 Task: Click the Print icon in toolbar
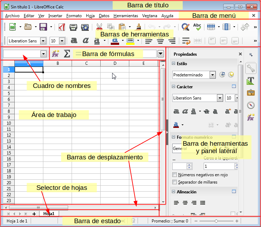coord(73,27)
